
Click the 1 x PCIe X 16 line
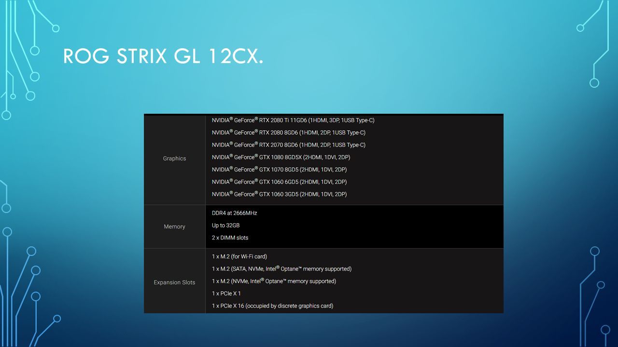pyautogui.click(x=272, y=306)
